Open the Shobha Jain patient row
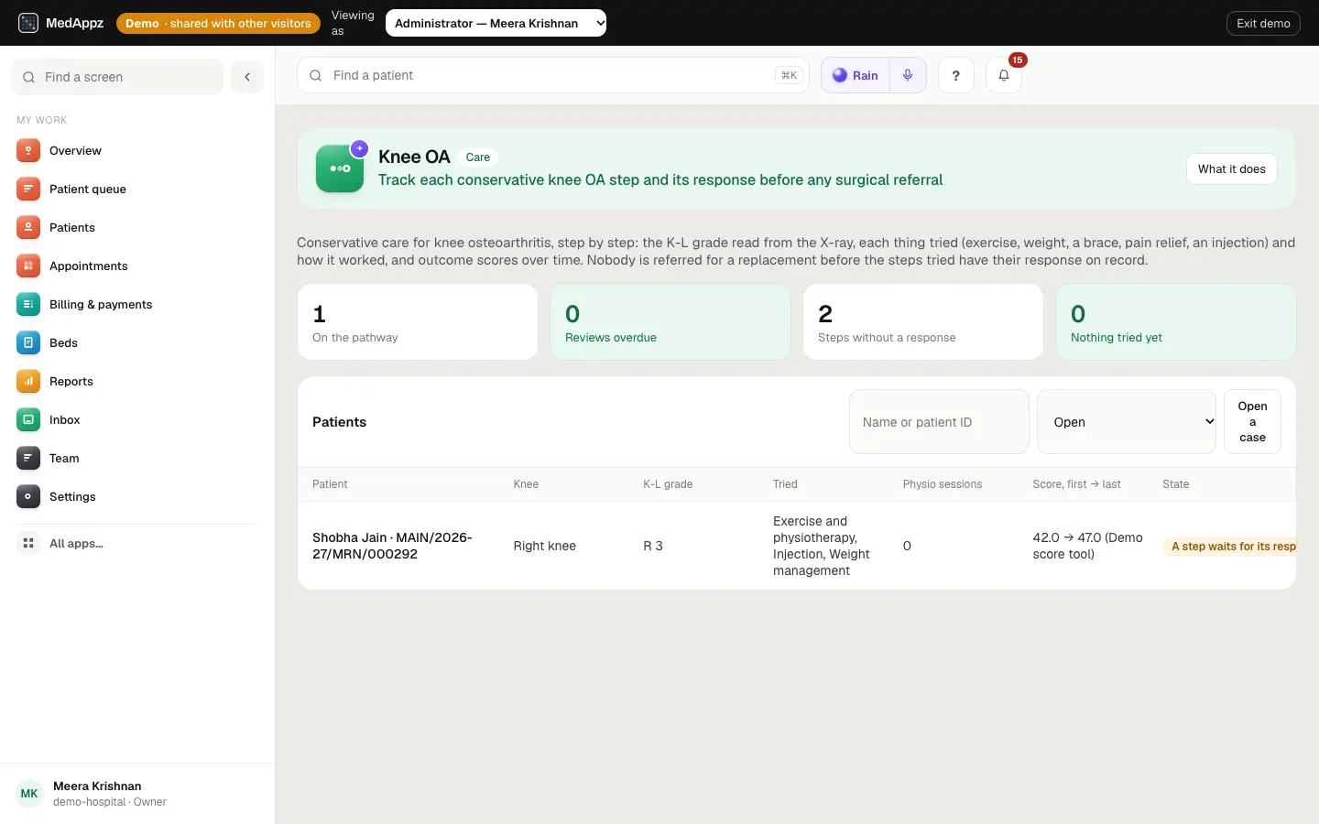1319x824 pixels. pos(797,546)
